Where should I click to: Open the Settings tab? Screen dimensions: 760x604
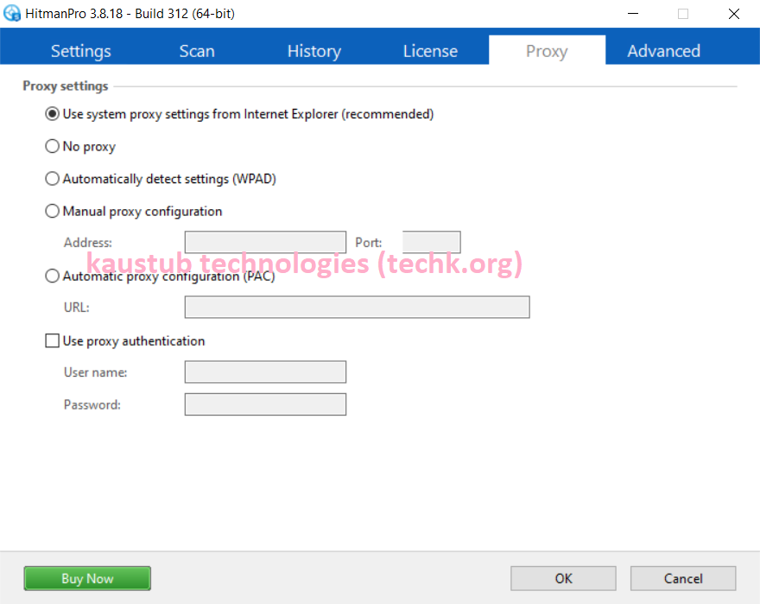pos(81,51)
